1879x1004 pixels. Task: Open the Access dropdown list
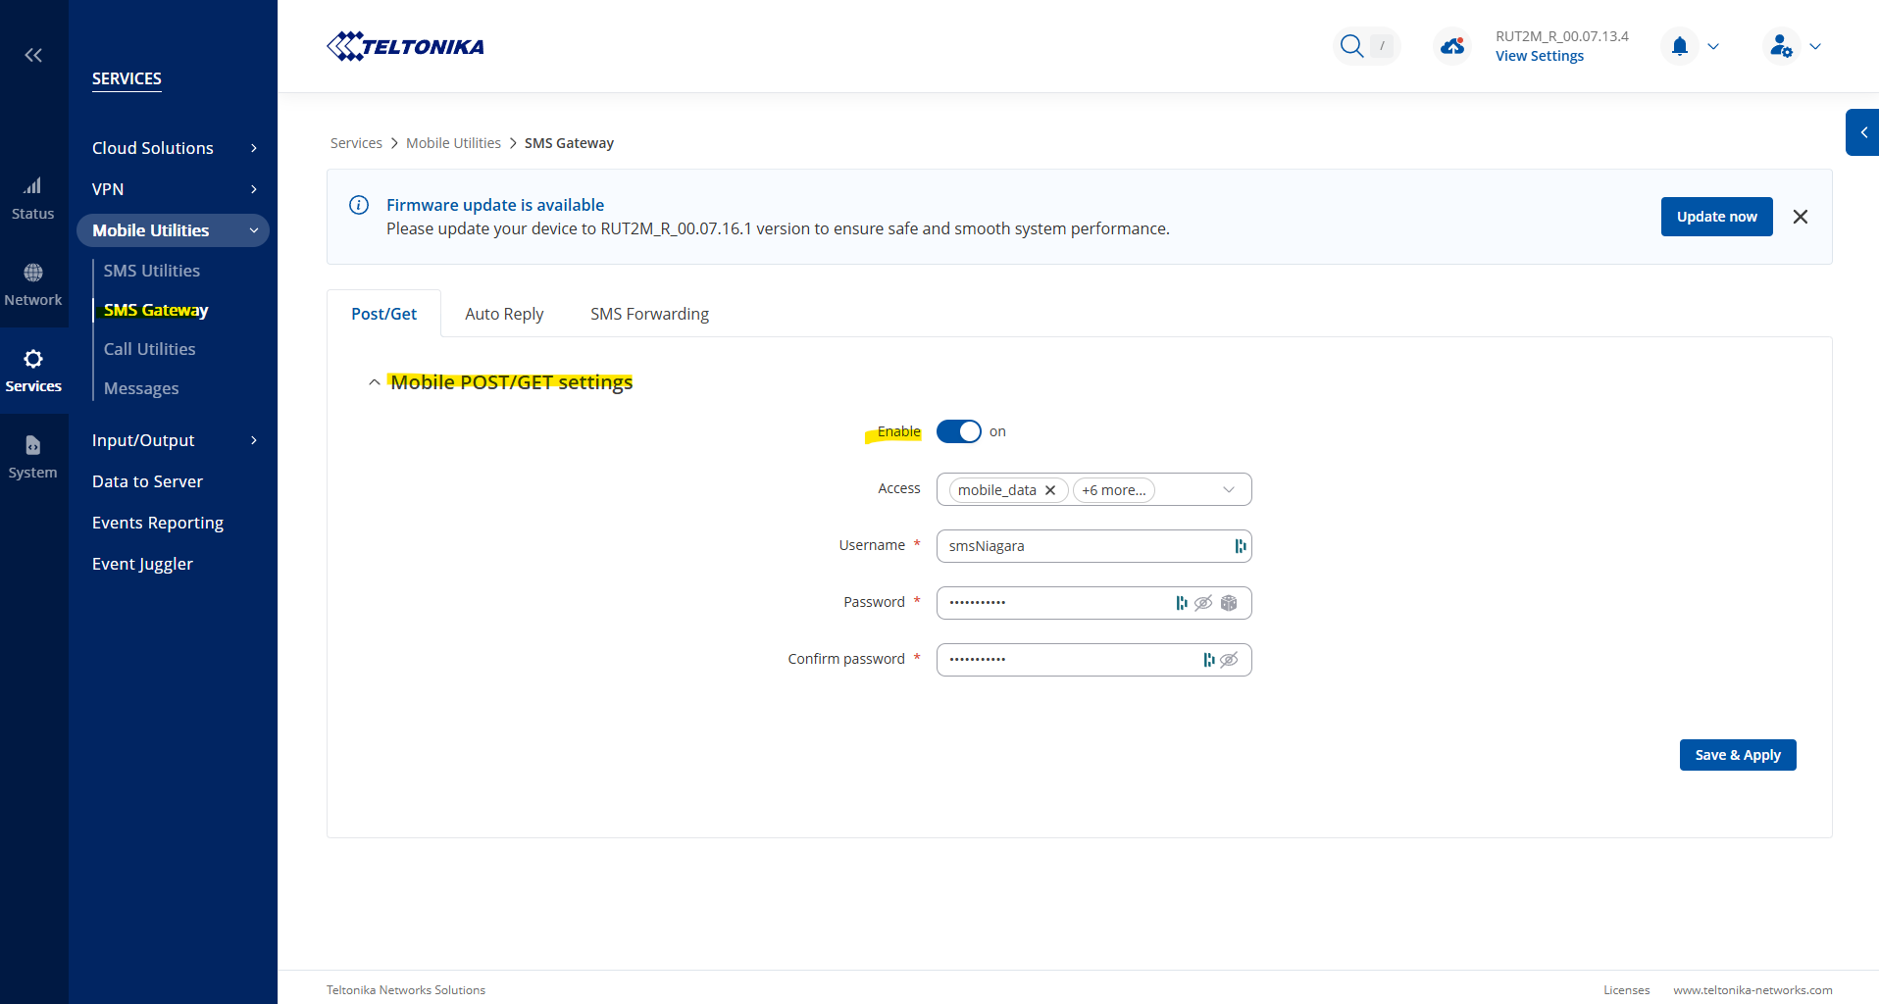click(x=1228, y=489)
